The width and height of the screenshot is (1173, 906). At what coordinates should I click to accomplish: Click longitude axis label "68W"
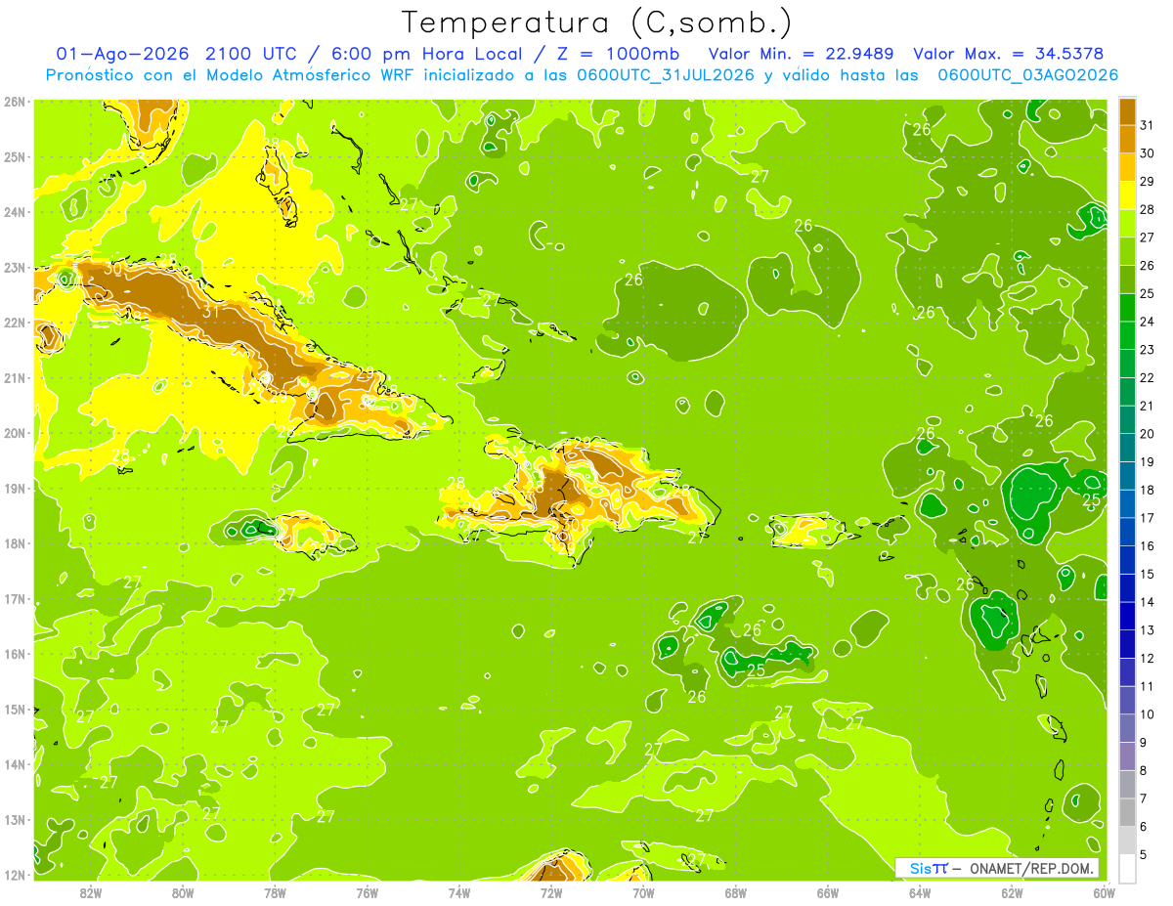[735, 891]
